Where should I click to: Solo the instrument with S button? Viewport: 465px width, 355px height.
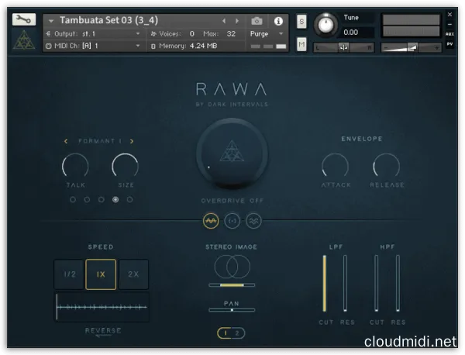[x=301, y=22]
